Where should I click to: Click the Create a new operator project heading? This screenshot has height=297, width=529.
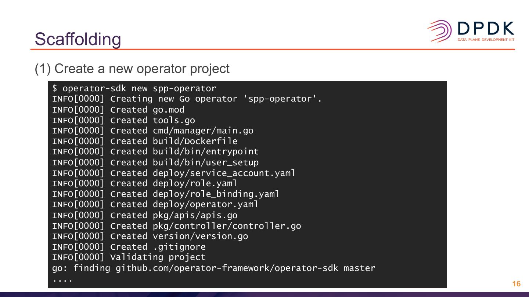132,69
